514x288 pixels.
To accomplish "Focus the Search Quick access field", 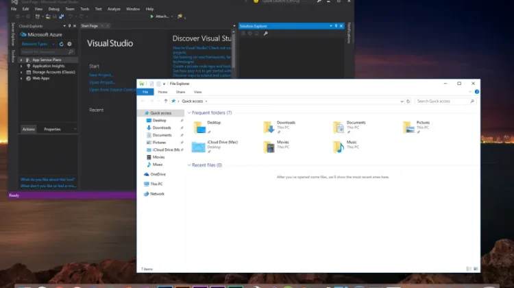I will click(445, 101).
